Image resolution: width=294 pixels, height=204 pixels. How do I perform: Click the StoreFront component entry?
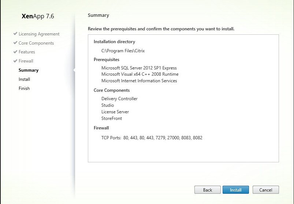click(112, 118)
